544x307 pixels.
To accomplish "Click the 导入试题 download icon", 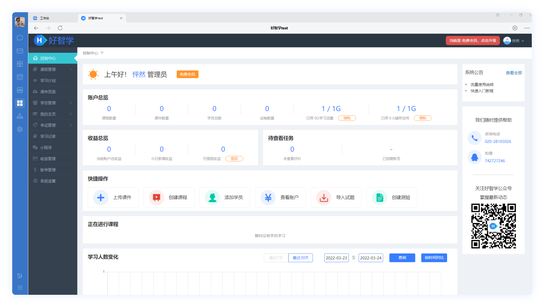I will coord(324,197).
